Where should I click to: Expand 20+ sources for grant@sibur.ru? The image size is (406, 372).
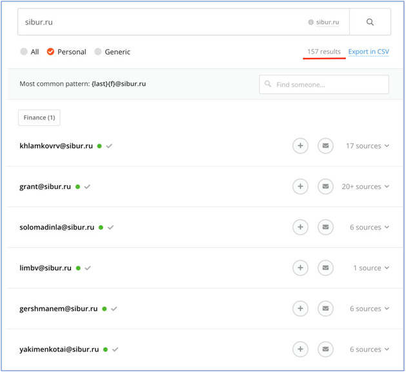click(x=365, y=187)
